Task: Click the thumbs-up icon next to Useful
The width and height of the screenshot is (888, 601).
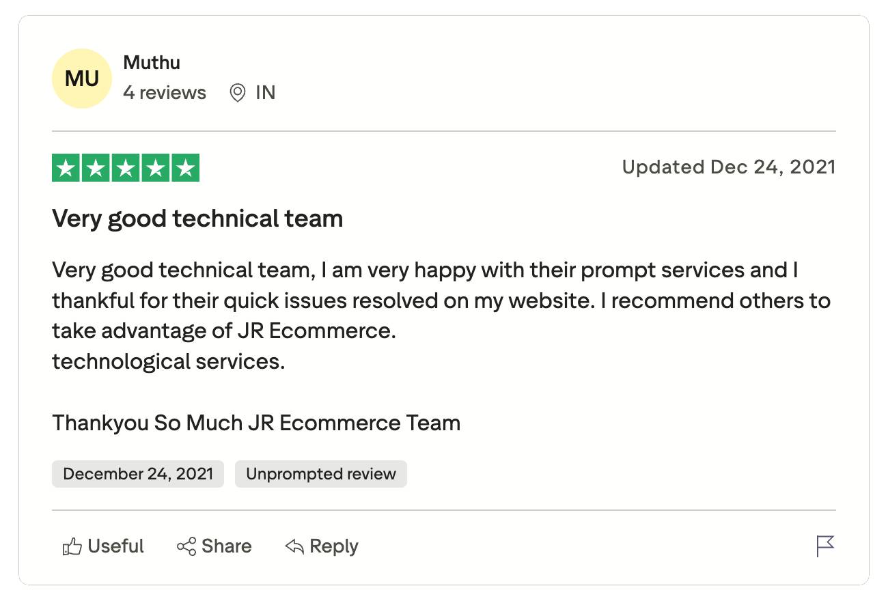Action: pos(72,546)
